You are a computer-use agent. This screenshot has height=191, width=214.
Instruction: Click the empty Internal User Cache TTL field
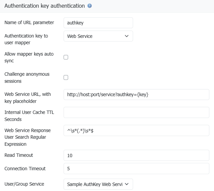[136, 113]
